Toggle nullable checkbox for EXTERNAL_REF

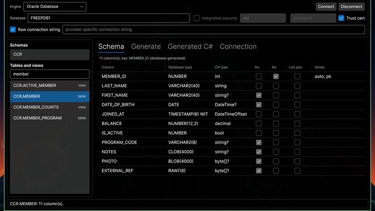259,170
